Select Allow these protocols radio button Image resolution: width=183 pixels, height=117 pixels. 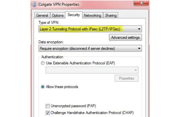[43, 87]
